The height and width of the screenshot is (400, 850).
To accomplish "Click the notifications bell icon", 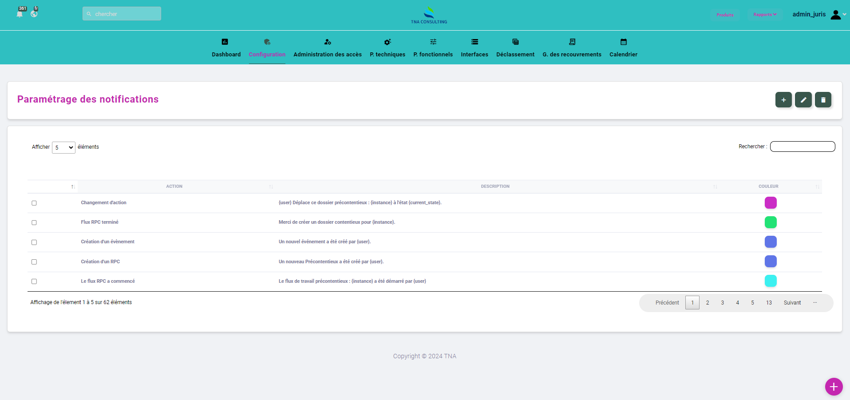I will [20, 14].
